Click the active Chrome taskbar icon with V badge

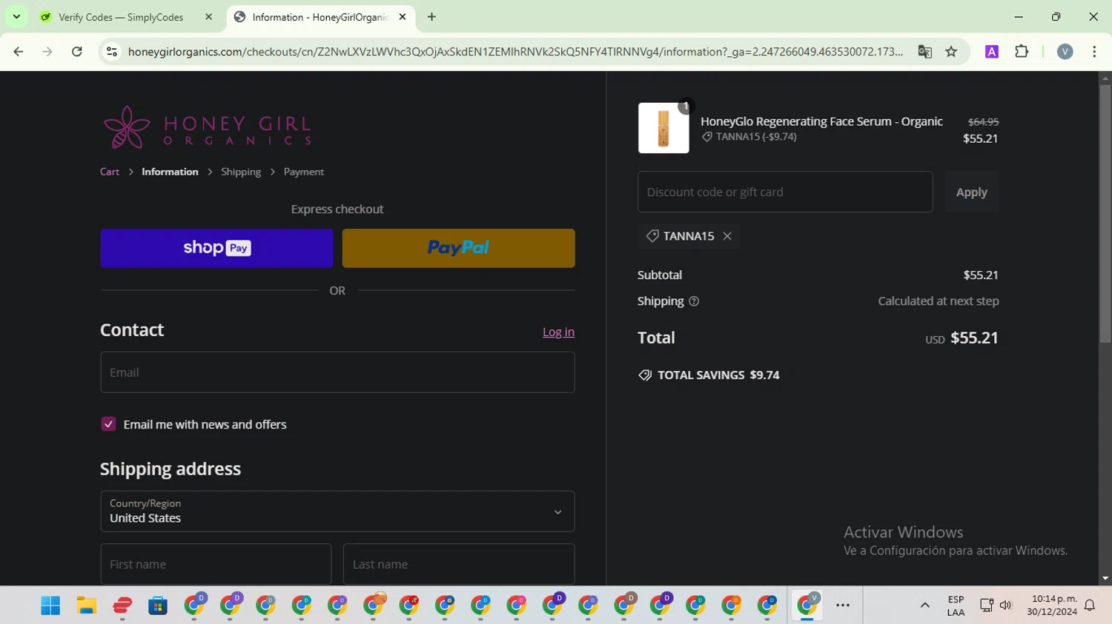[807, 605]
